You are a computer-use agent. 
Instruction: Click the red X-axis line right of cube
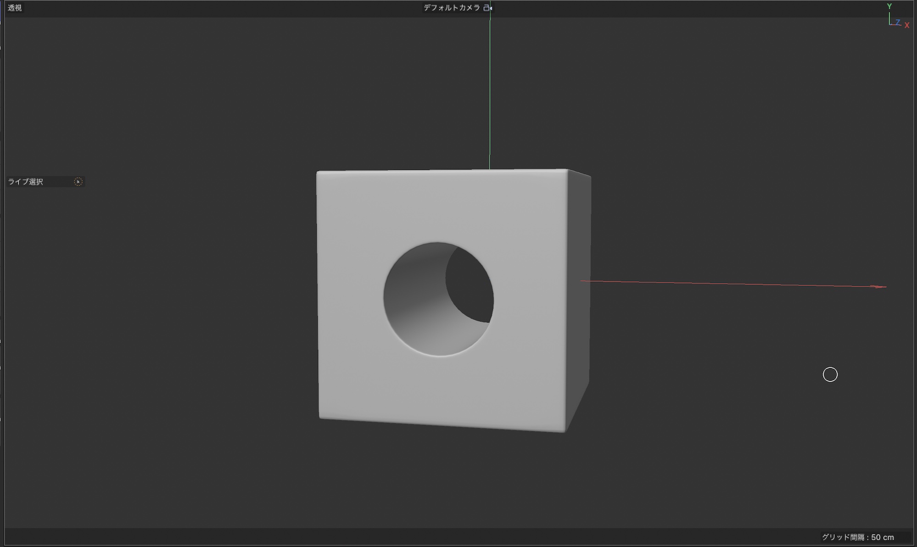pyautogui.click(x=734, y=284)
